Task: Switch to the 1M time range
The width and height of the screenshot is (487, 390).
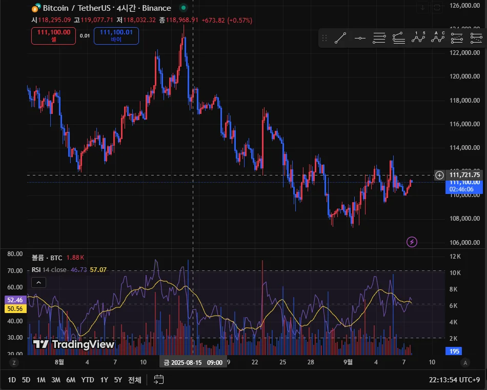Action: coord(41,380)
